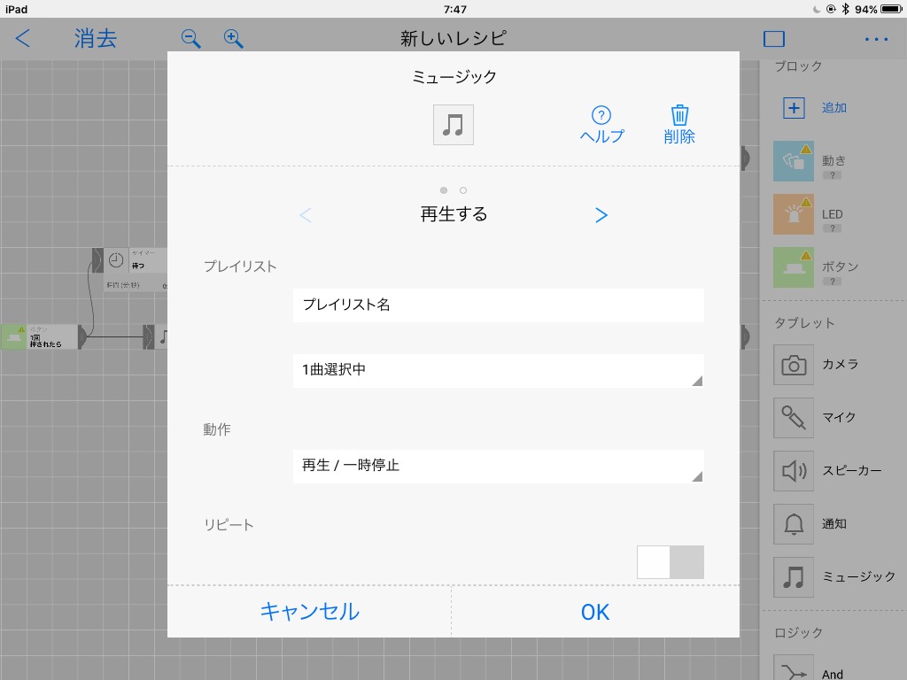
Task: Tap the カメラ label text
Action: (841, 364)
